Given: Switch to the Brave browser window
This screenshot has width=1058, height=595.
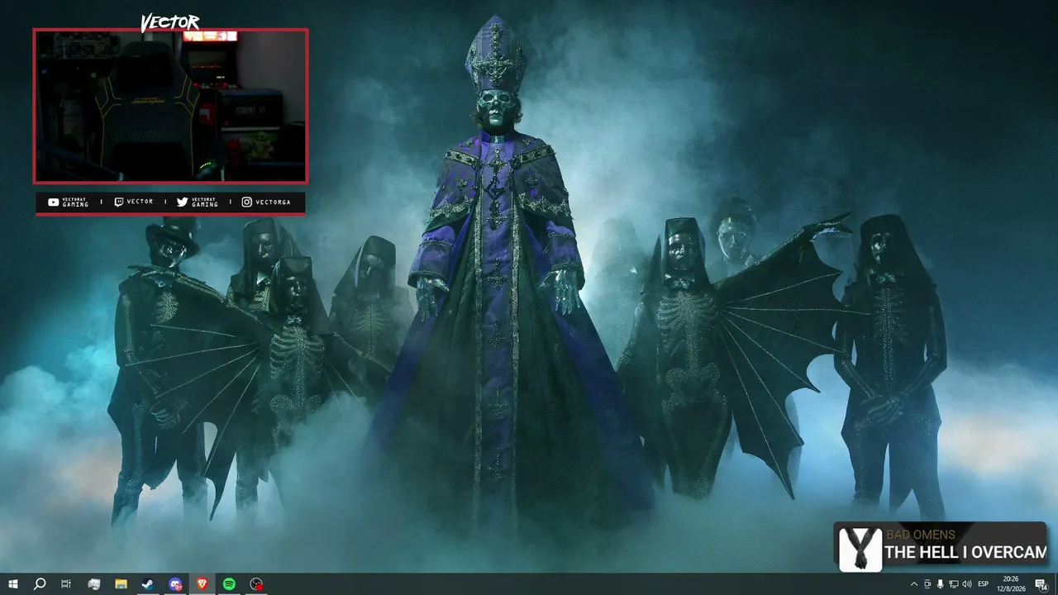Looking at the screenshot, I should pyautogui.click(x=202, y=584).
